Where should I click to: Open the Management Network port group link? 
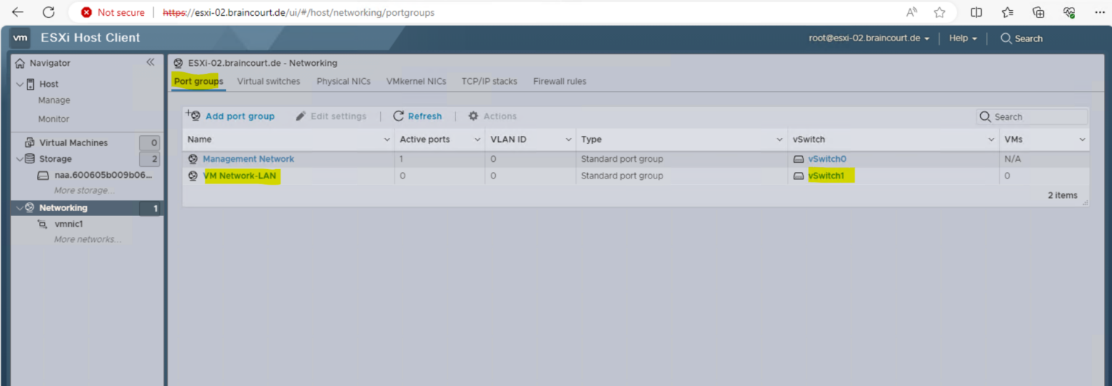point(248,159)
